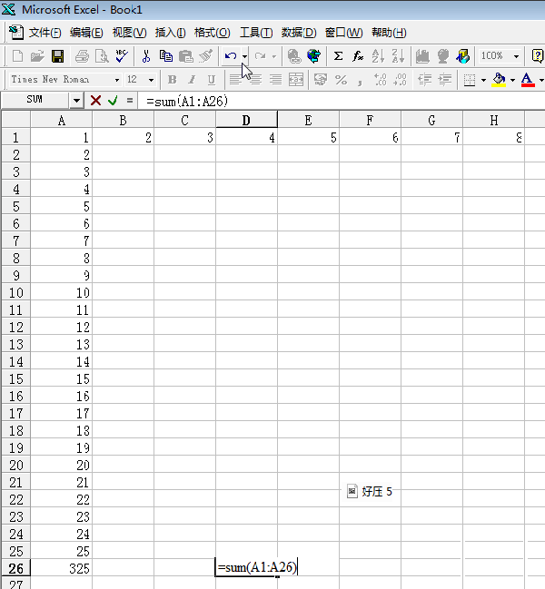The width and height of the screenshot is (545, 589).
Task: Open the Times New Roman font dropdown
Action: click(x=117, y=80)
